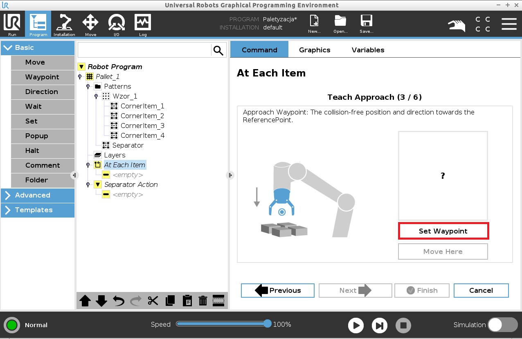The width and height of the screenshot is (522, 339).
Task: Create a new program with New icon
Action: click(314, 24)
